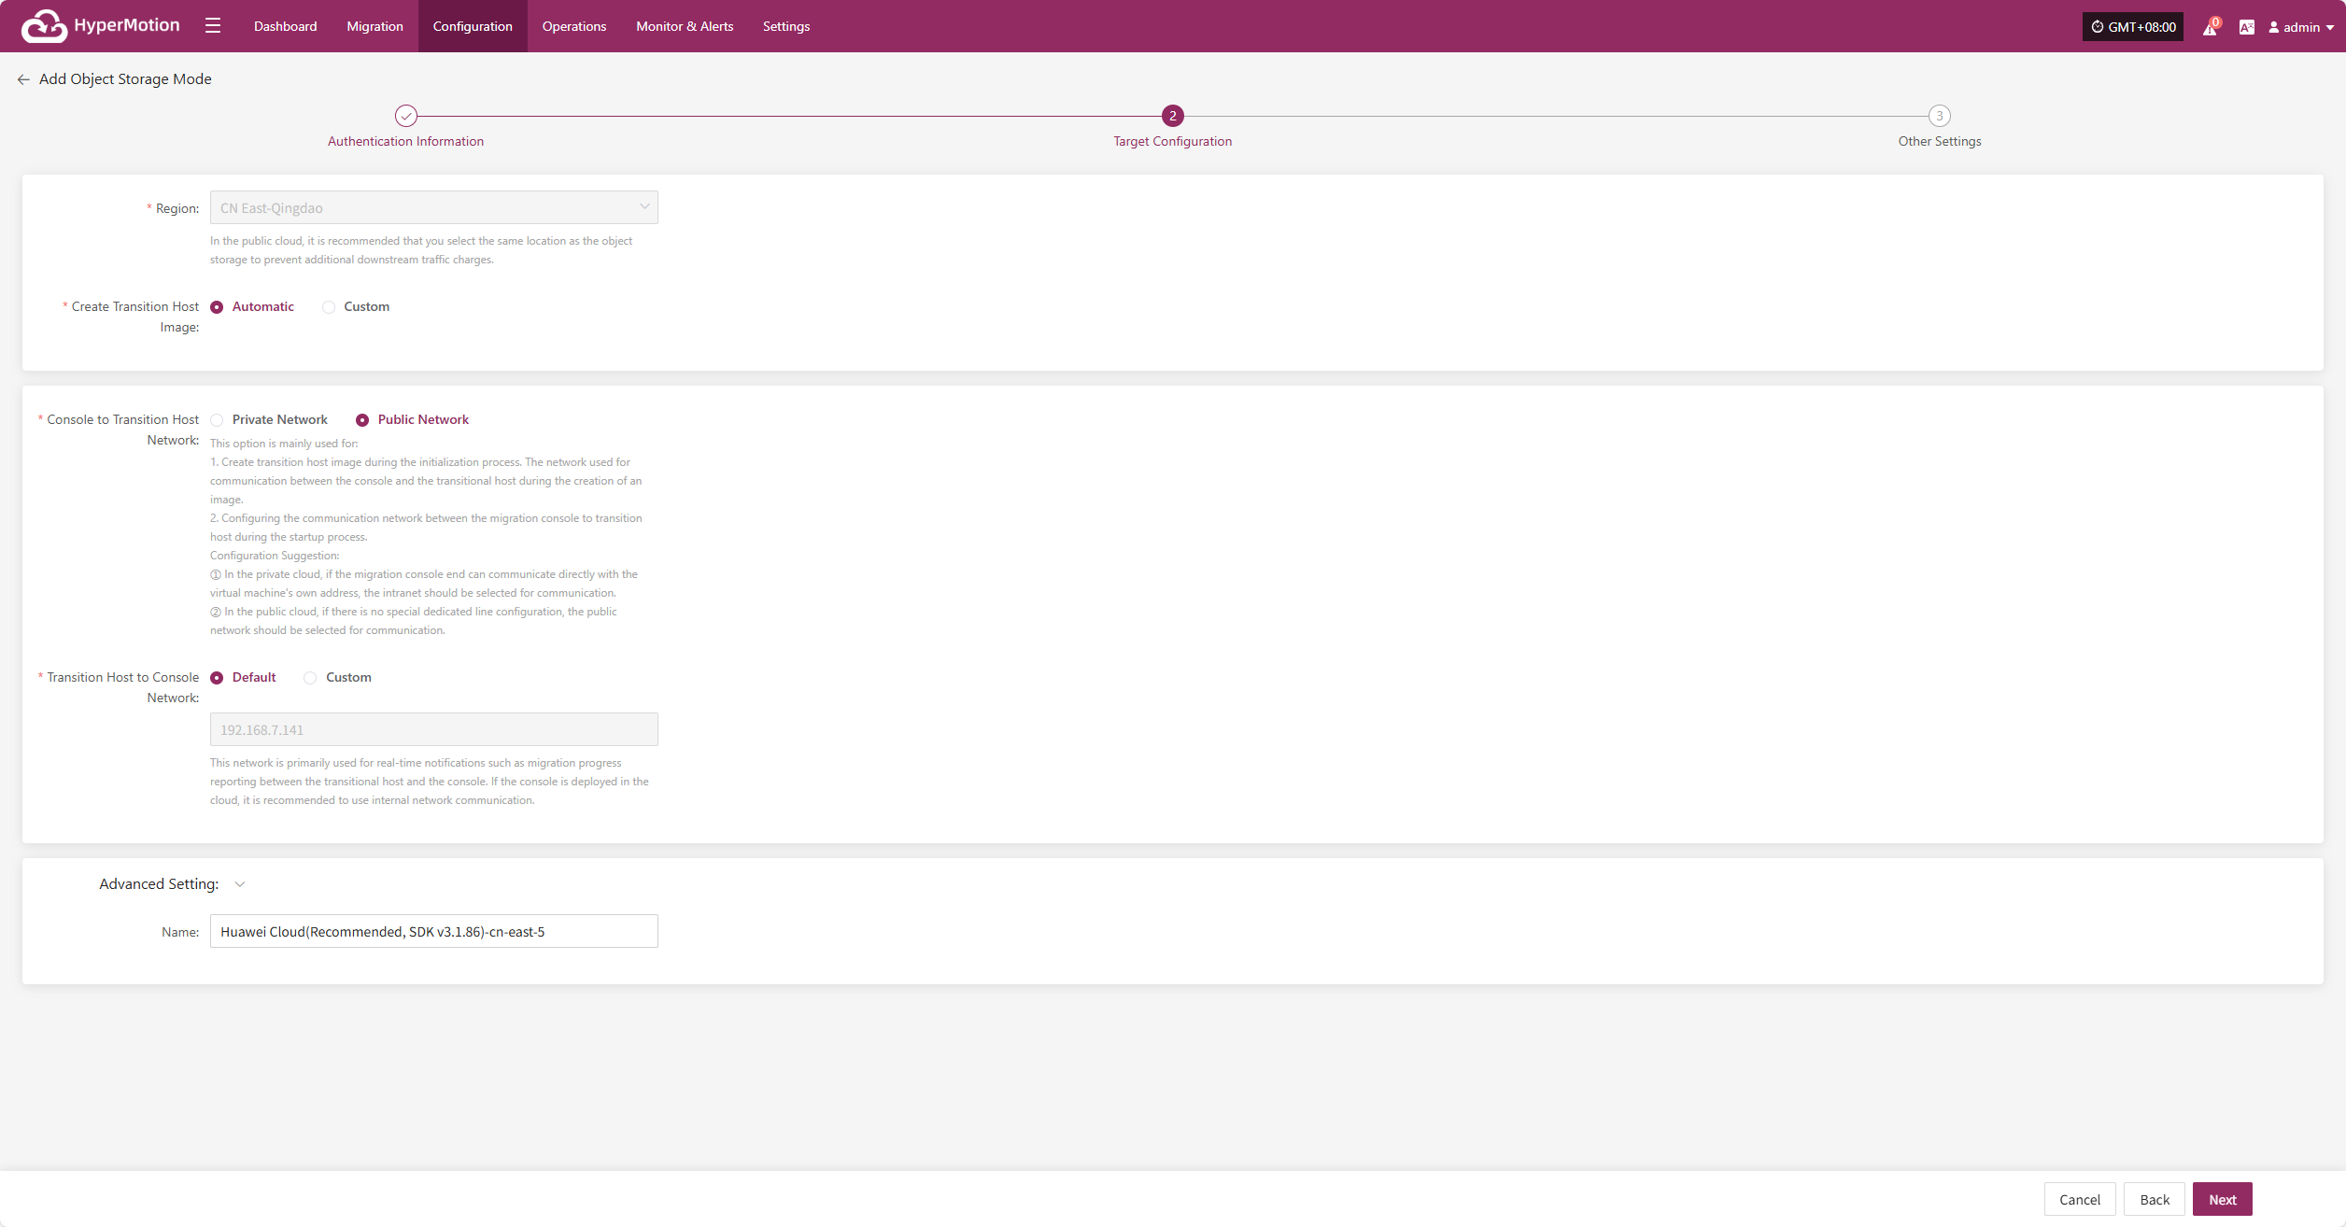This screenshot has width=2346, height=1227.
Task: Click the Target Configuration step label
Action: coord(1173,141)
